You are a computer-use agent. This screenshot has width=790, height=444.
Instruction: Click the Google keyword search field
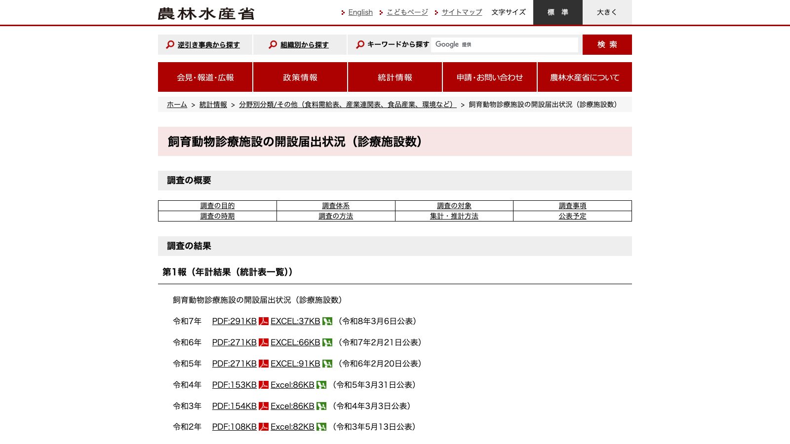[505, 44]
